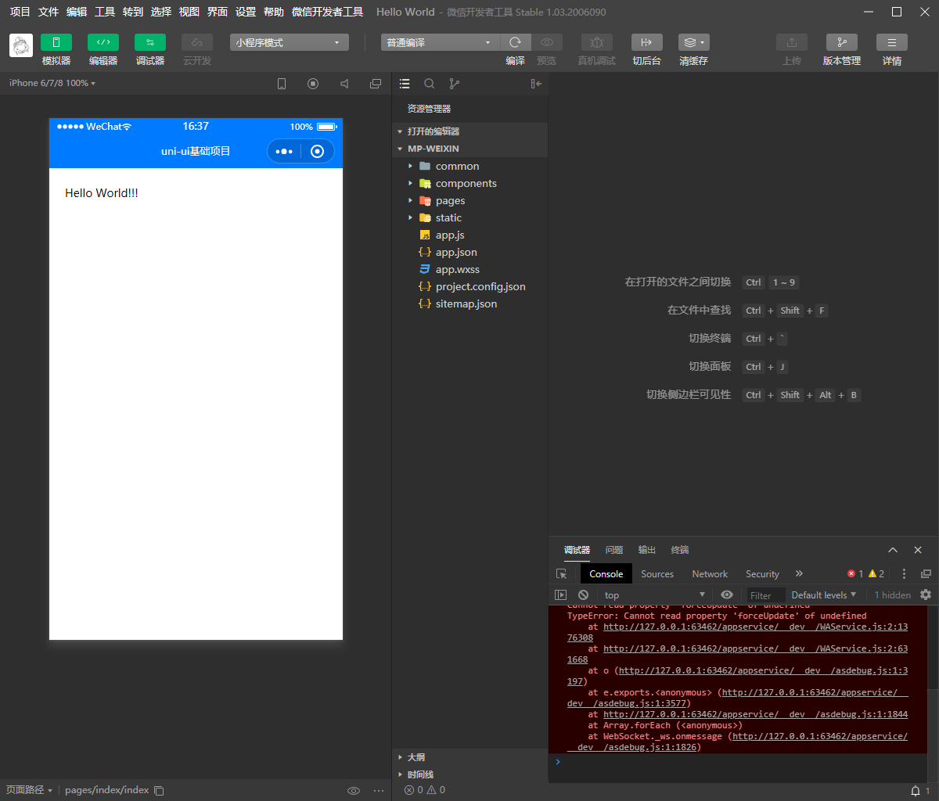Open the search icon in editor sidebar
This screenshot has height=801, width=939.
[430, 84]
